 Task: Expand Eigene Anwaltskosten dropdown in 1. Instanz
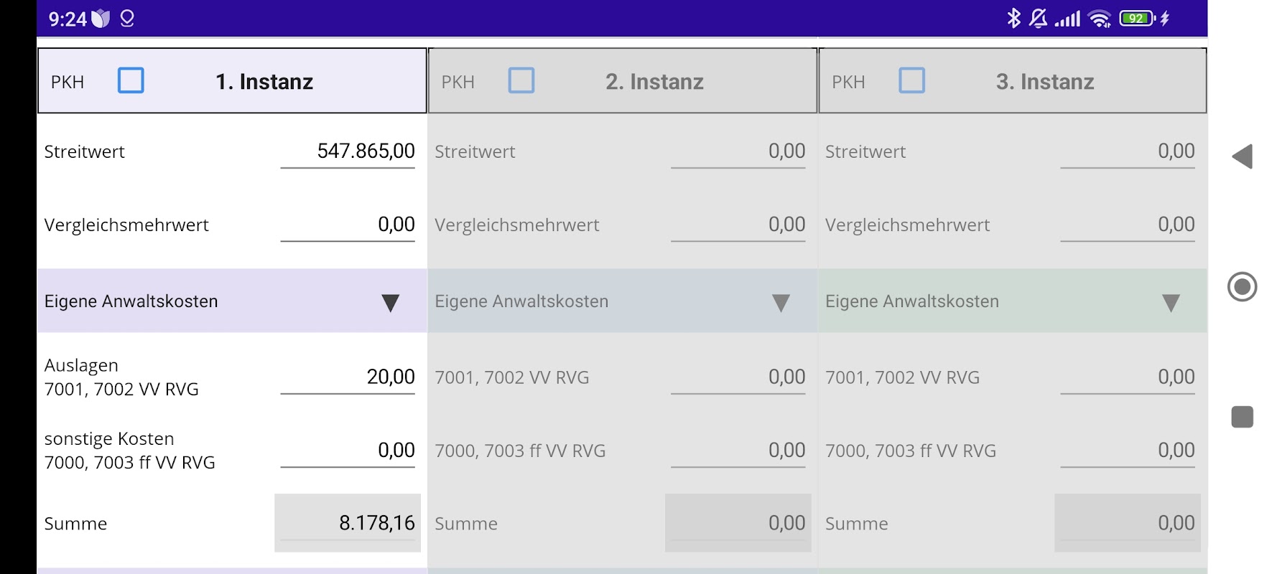click(390, 302)
